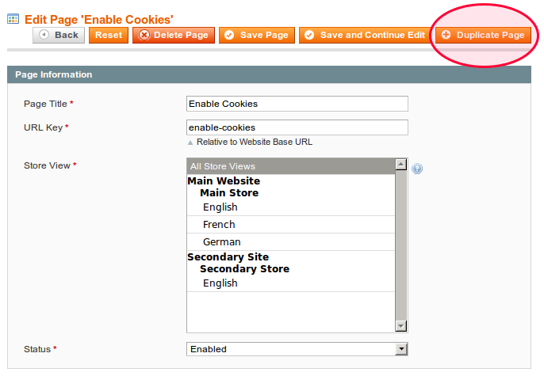Click the 'Relative to Website Base URL' note
Image resolution: width=544 pixels, height=376 pixels.
click(255, 142)
